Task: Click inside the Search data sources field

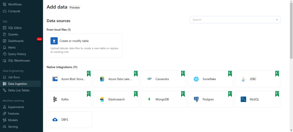Action: pyautogui.click(x=232, y=20)
